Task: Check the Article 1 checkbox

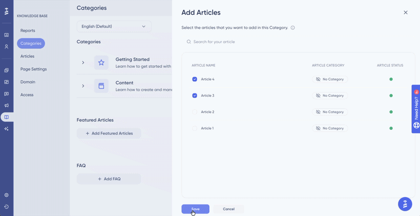Action: coord(195,128)
